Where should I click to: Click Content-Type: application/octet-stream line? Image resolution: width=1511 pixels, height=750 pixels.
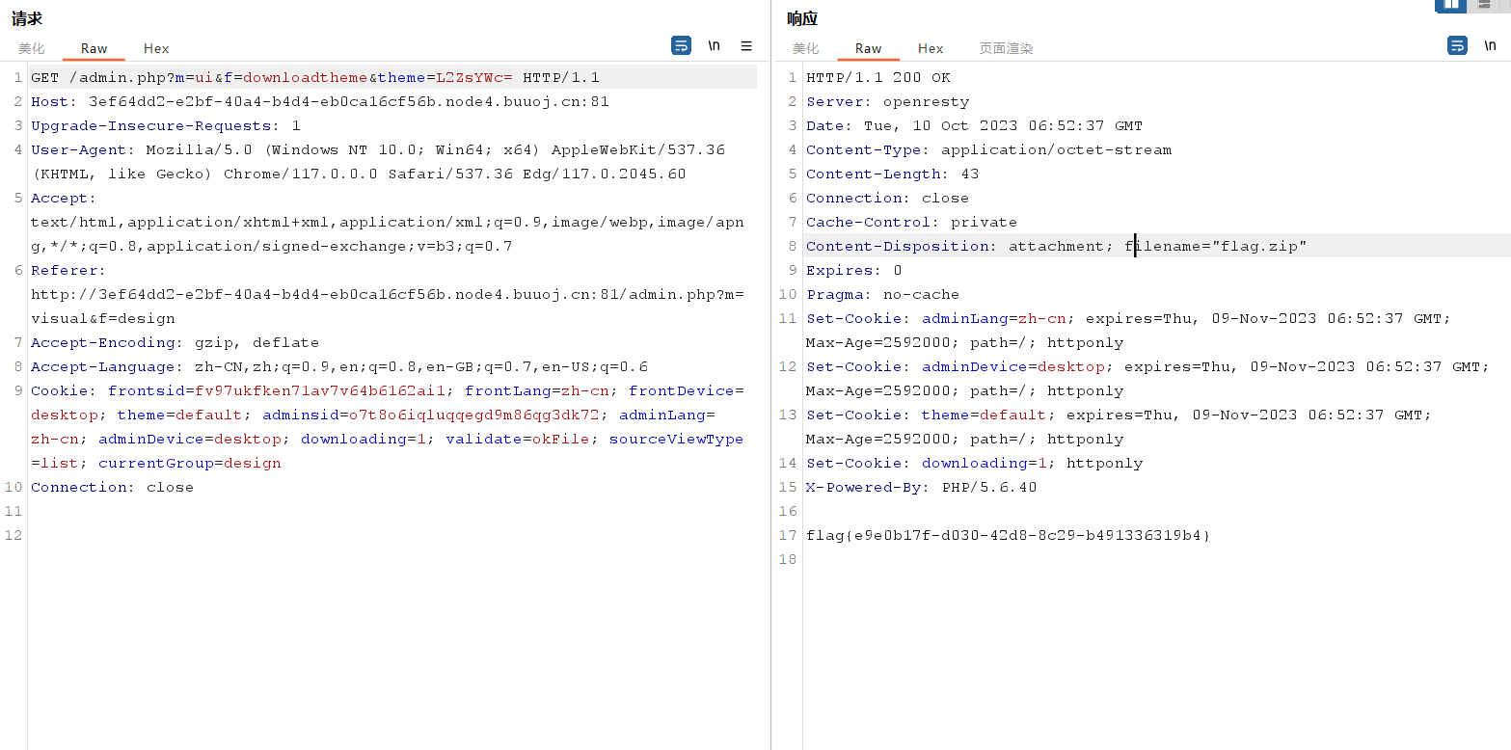click(989, 149)
